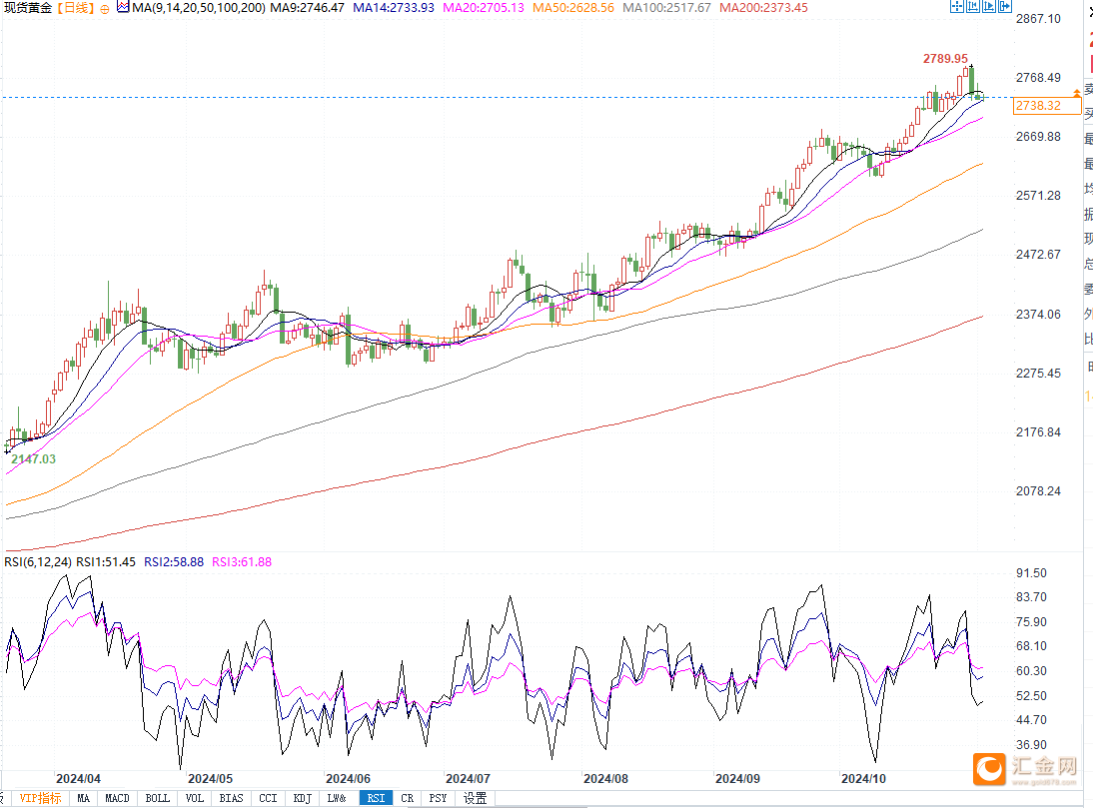Screen dimensions: 1093x808
Task: Switch to the MACD indicator tab
Action: (117, 798)
